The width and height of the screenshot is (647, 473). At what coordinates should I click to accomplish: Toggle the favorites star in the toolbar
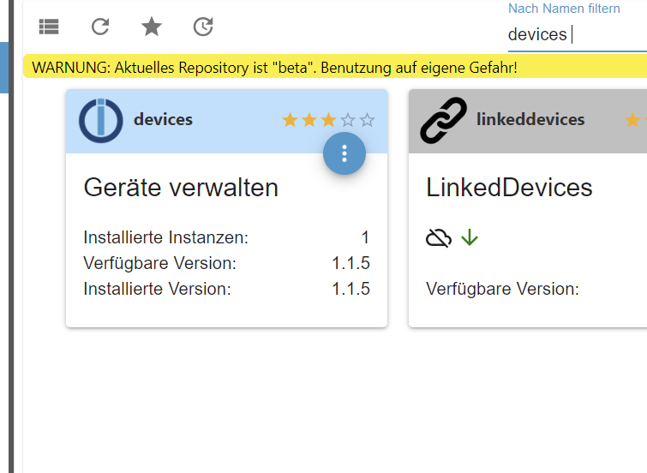pyautogui.click(x=152, y=27)
